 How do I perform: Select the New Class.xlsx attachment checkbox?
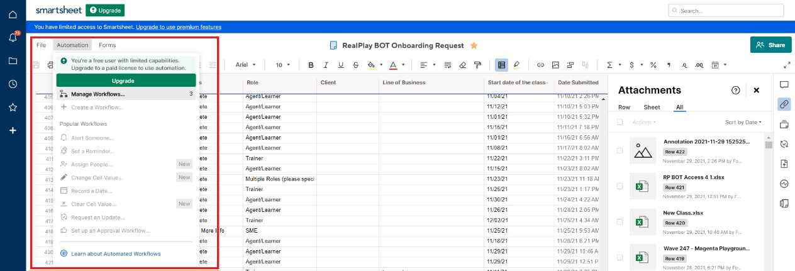point(620,221)
